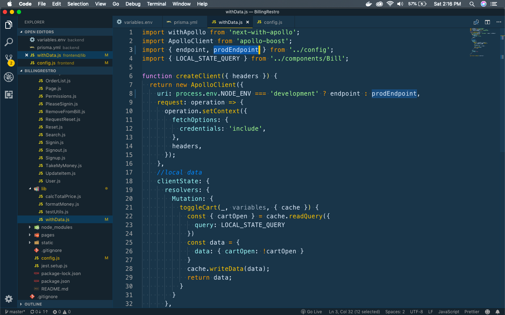Collapse the Open Editors section
The image size is (505, 315).
pos(65,32)
